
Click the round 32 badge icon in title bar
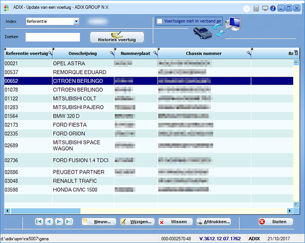[x=247, y=9]
